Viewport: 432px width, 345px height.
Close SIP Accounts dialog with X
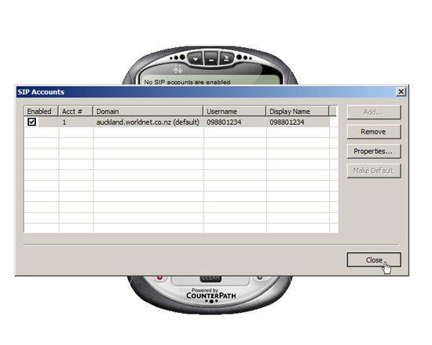pyautogui.click(x=401, y=92)
